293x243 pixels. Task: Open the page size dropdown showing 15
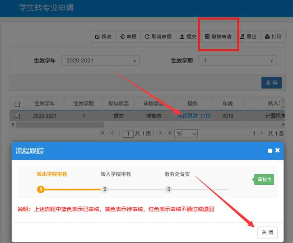(x=186, y=134)
